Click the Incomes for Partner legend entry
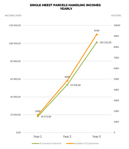 click(47, 143)
